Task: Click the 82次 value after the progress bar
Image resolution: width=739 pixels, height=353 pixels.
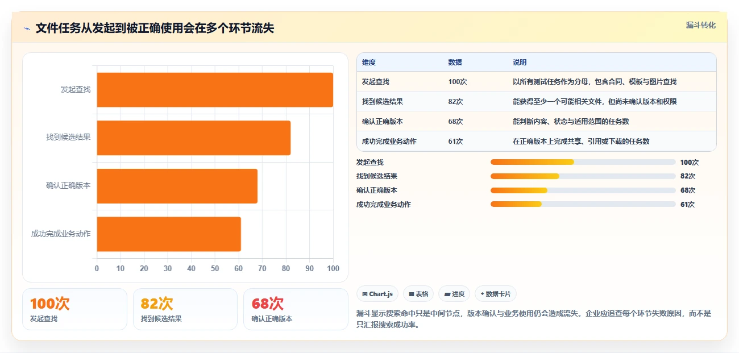Action: pos(688,176)
